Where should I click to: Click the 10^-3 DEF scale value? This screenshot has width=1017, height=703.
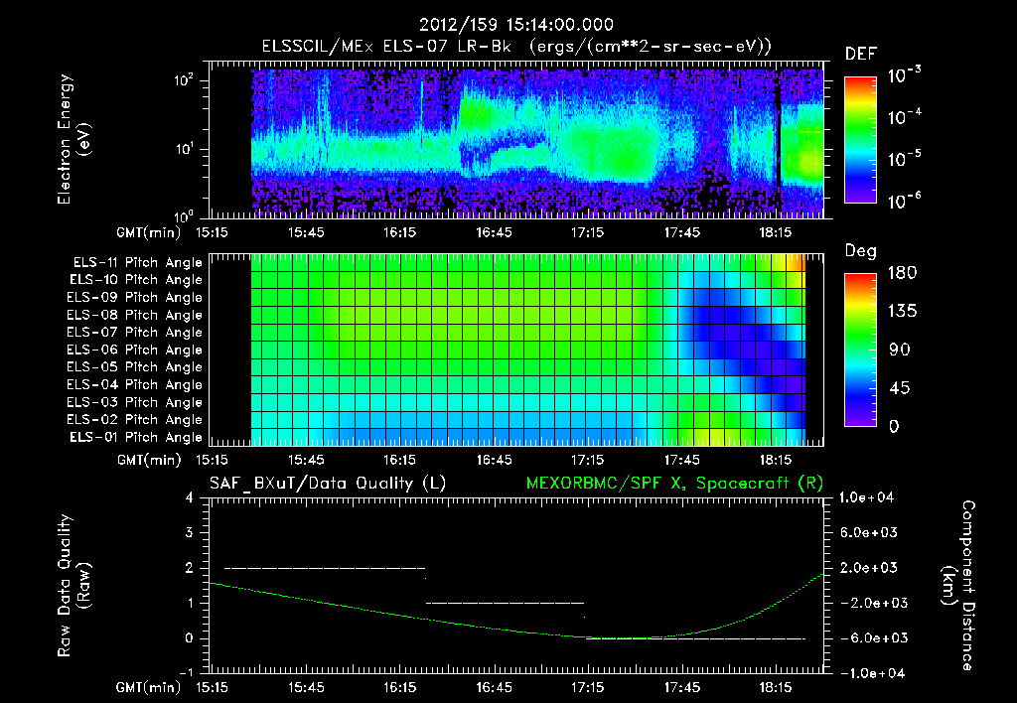pyautogui.click(x=904, y=74)
